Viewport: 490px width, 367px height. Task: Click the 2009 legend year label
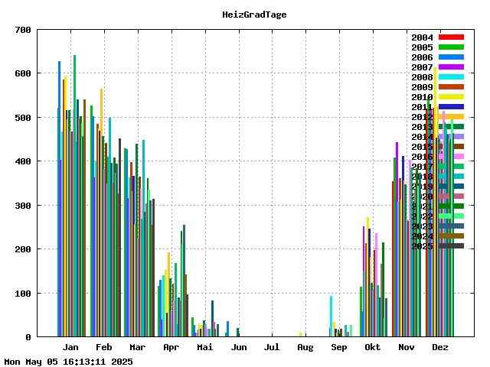coord(422,87)
